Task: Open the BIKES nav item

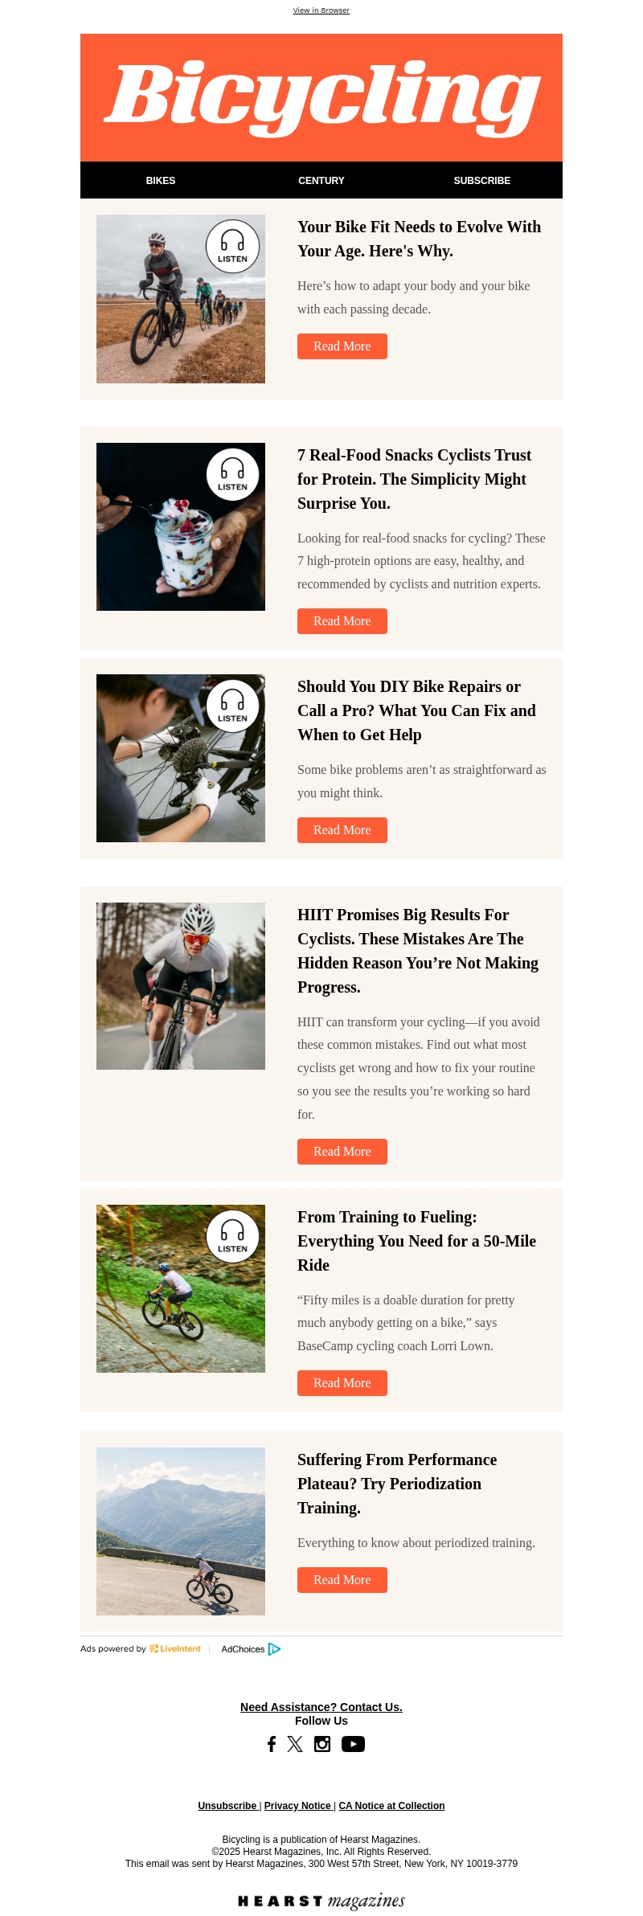Action: [161, 181]
